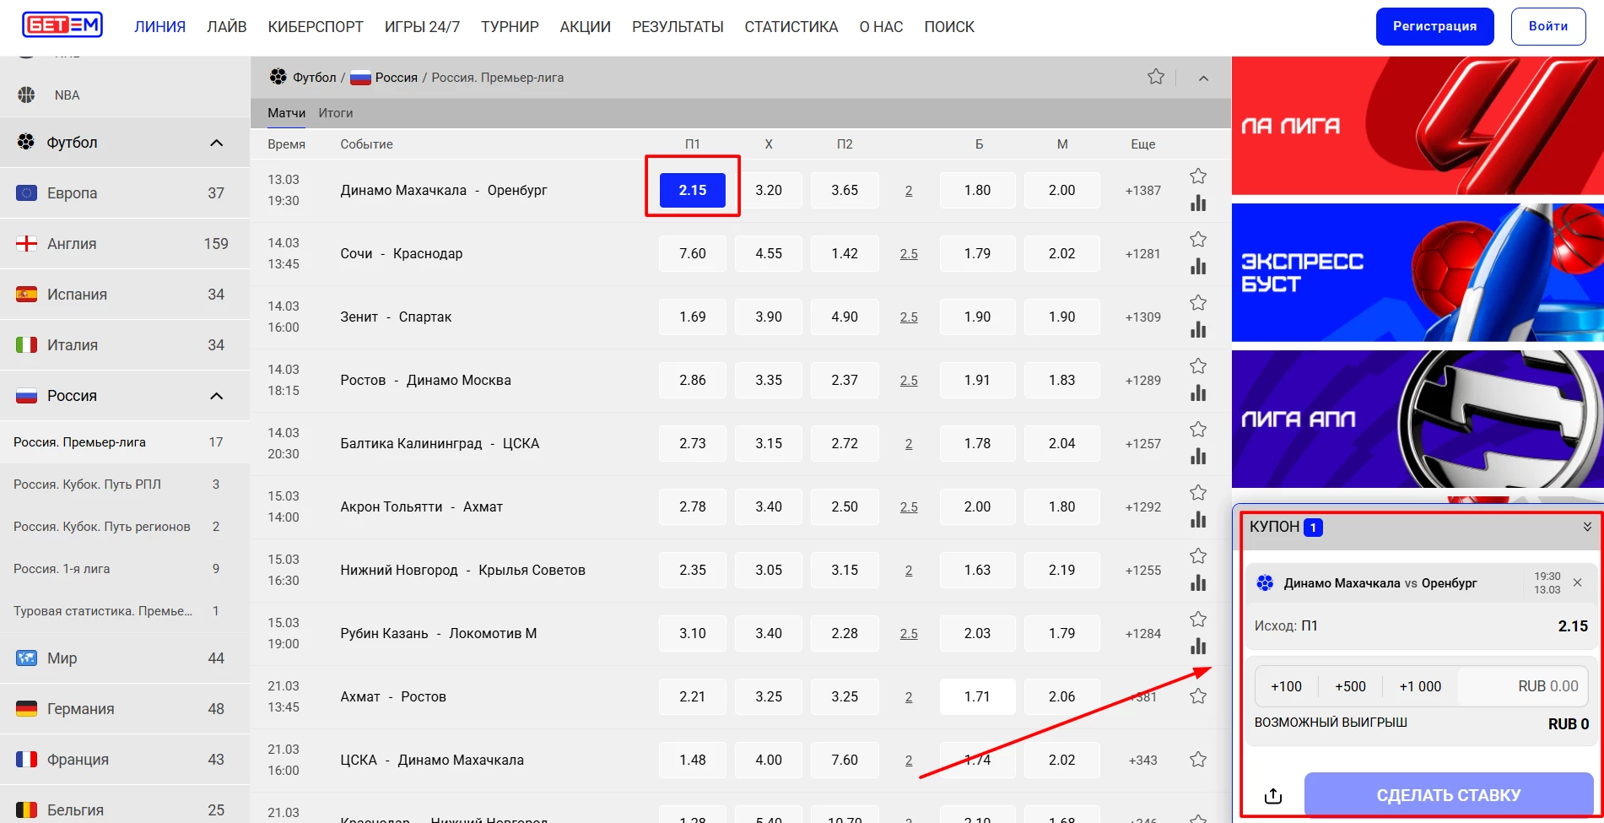Viewport: 1604px width, 823px height.
Task: Click share icon in the coupon panel
Action: tap(1273, 796)
